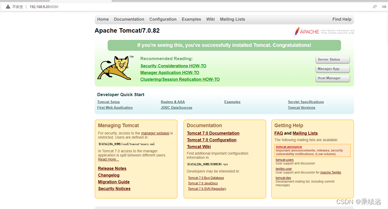The image size is (388, 209).
Task: Click the Tomcat cat mascot image
Action: pyautogui.click(x=115, y=68)
